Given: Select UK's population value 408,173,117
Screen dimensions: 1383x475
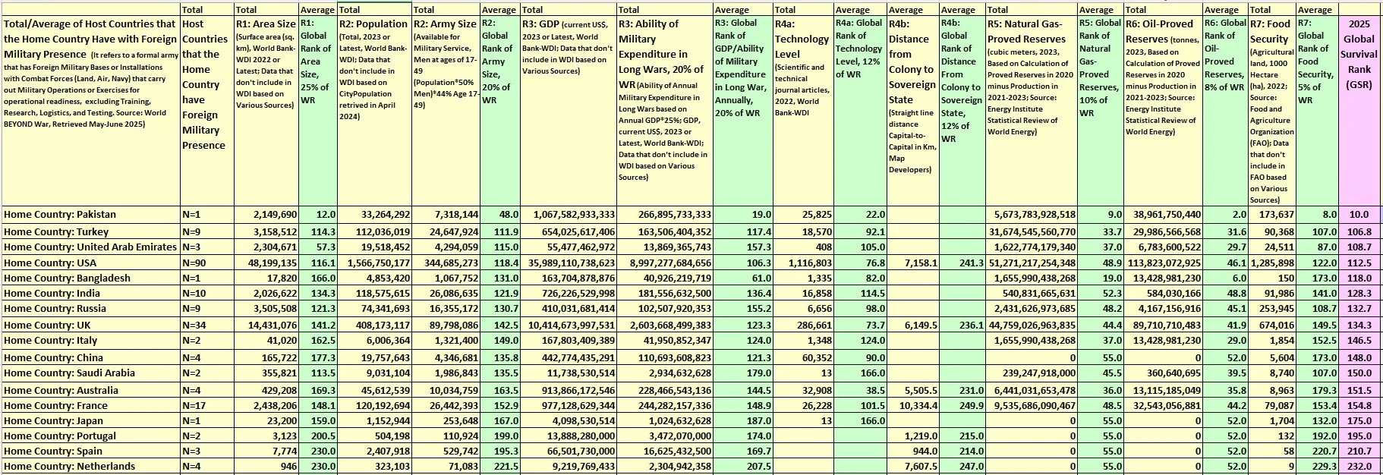Looking at the screenshot, I should click(x=374, y=325).
